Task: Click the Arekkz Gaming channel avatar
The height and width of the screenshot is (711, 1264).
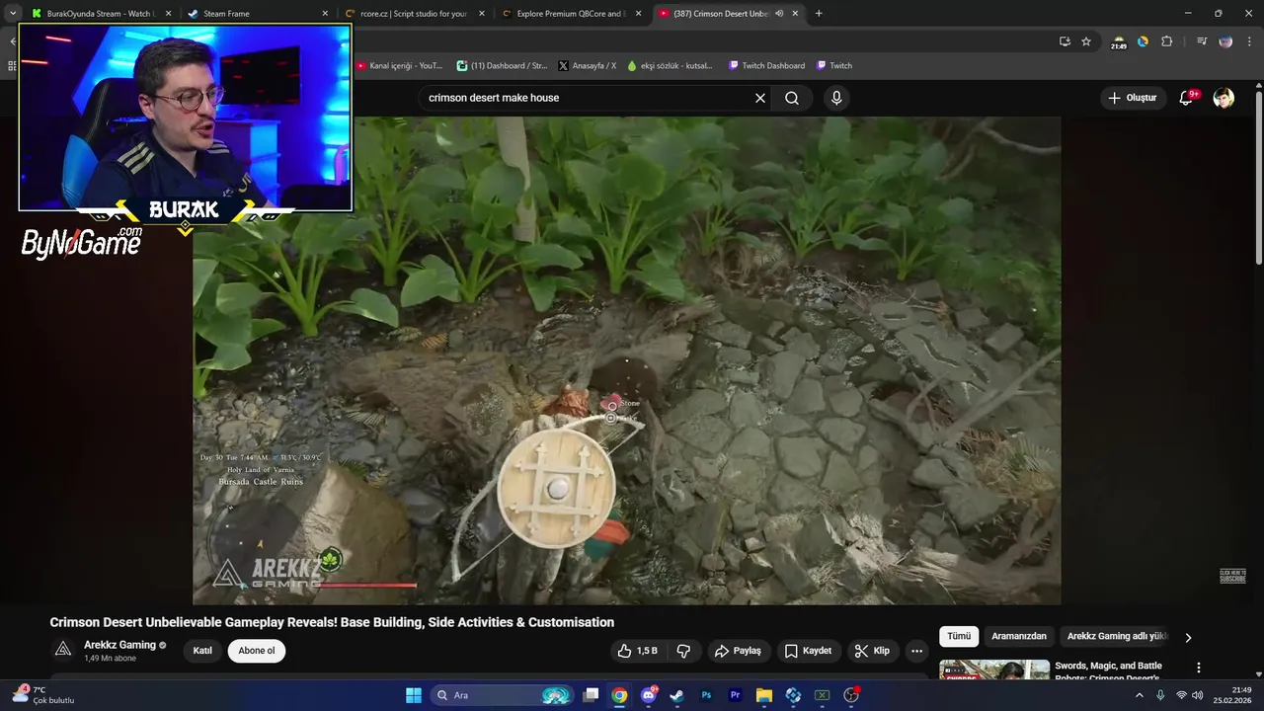Action: point(63,650)
